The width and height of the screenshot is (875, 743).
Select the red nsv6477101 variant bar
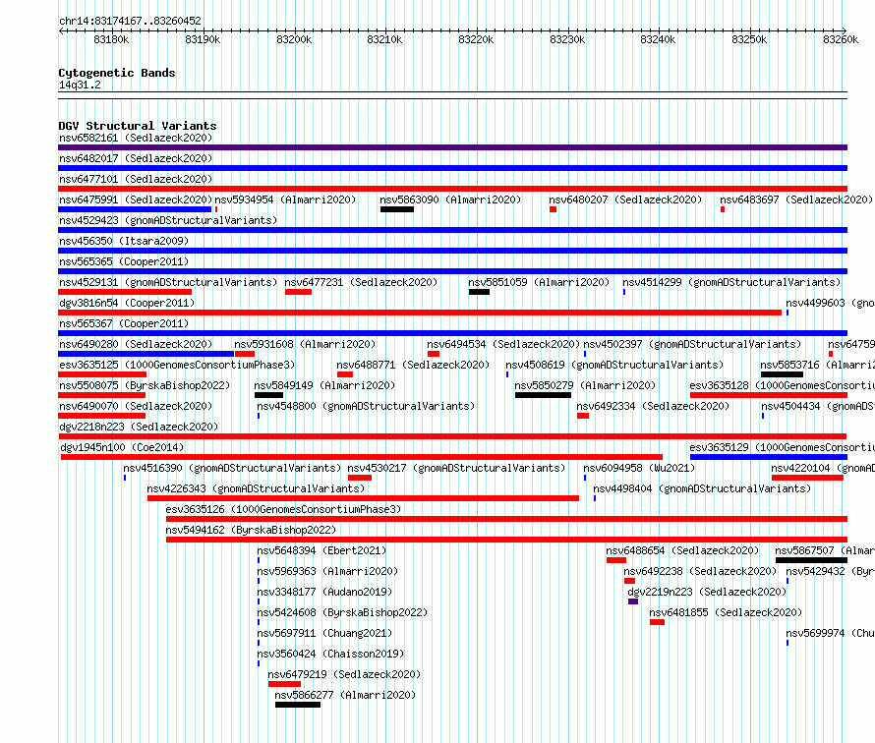452,189
